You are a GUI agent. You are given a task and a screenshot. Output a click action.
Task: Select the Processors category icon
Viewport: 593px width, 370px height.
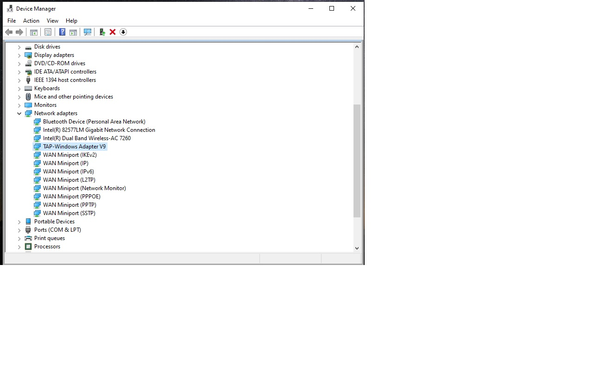point(28,247)
